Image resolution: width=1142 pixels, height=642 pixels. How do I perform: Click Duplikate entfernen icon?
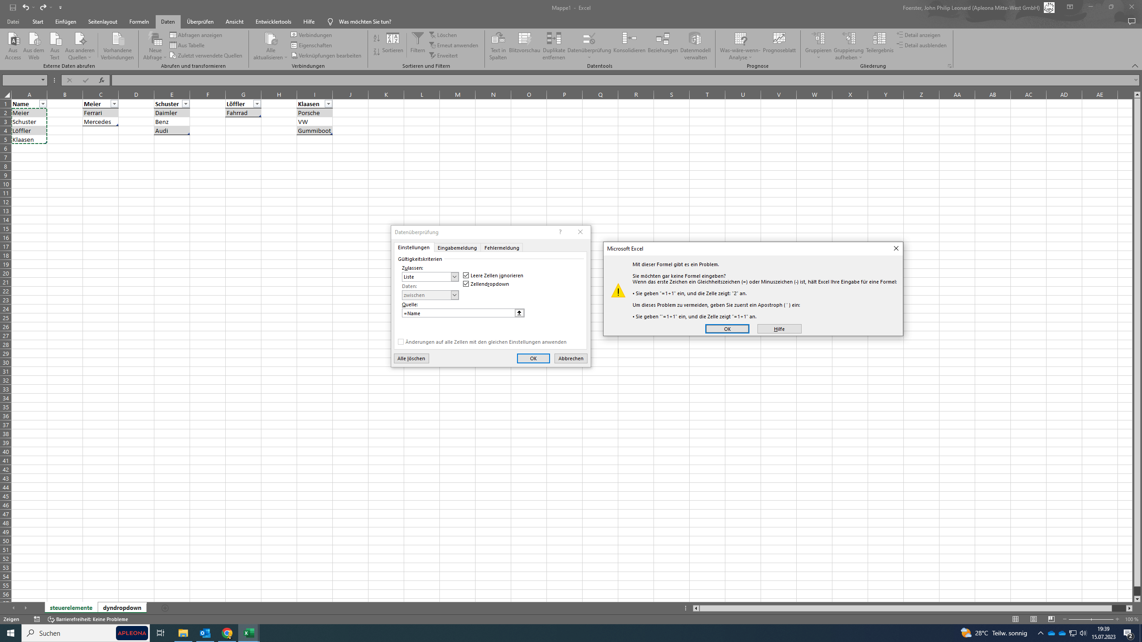pos(554,39)
